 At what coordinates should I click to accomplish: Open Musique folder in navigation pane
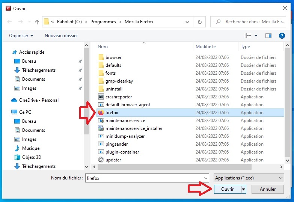[31, 148]
